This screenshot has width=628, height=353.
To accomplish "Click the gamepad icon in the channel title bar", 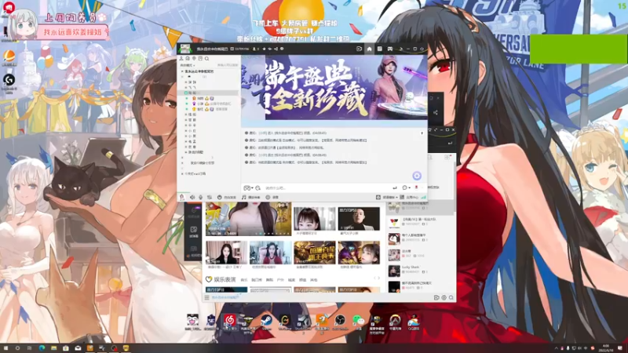I will coord(389,49).
